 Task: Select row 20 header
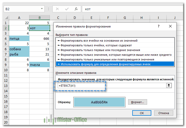click(x=6, y=122)
